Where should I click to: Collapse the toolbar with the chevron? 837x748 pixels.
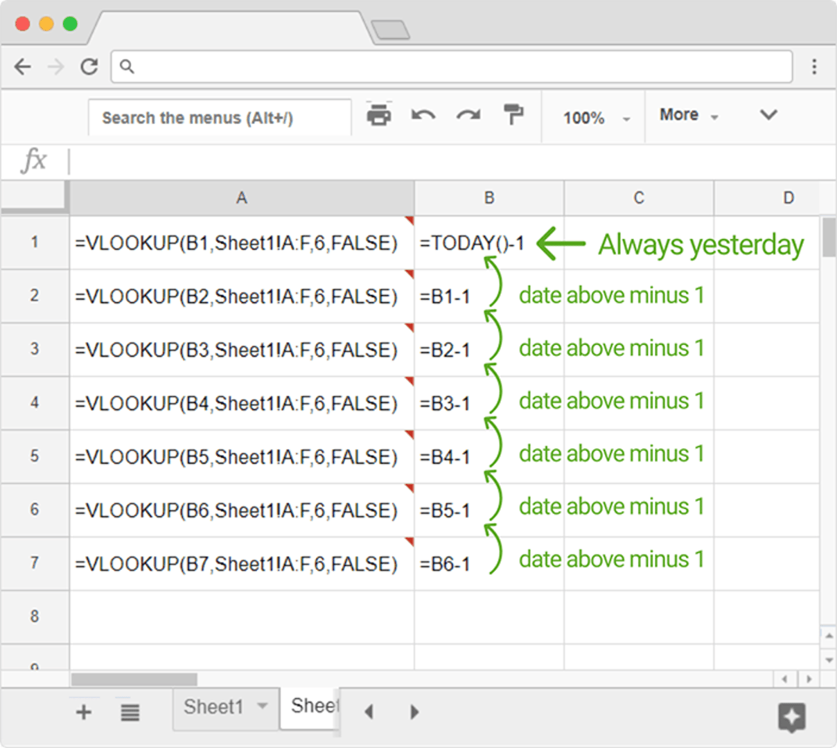(x=768, y=116)
